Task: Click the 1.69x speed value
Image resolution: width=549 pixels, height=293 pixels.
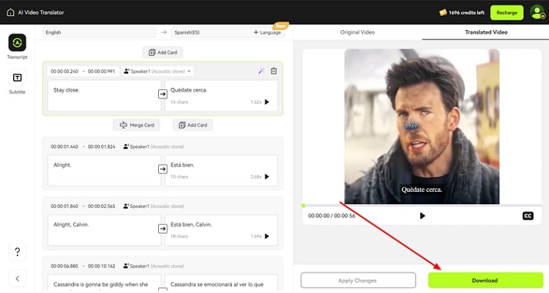Action: (256, 236)
